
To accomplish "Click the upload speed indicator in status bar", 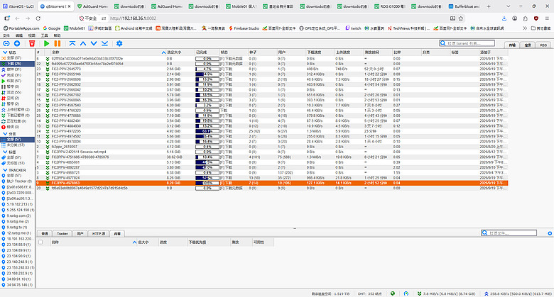I will point(518,293).
